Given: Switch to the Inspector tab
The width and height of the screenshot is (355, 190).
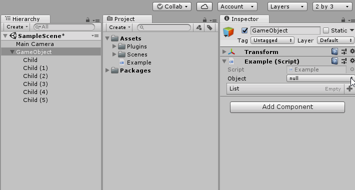Looking at the screenshot, I should 244,19.
